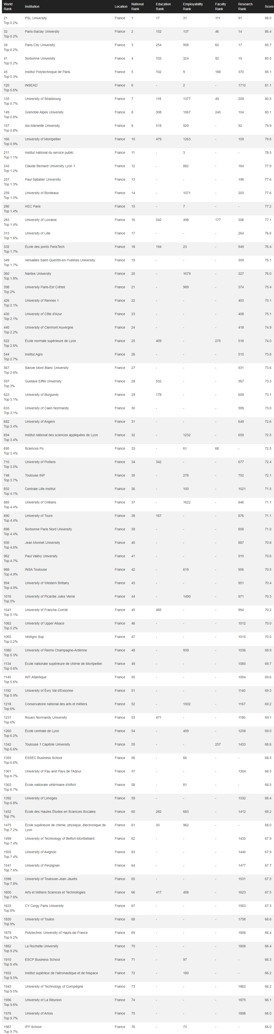
Task: Sort by the Employability Rank header
Action: (193, 6)
